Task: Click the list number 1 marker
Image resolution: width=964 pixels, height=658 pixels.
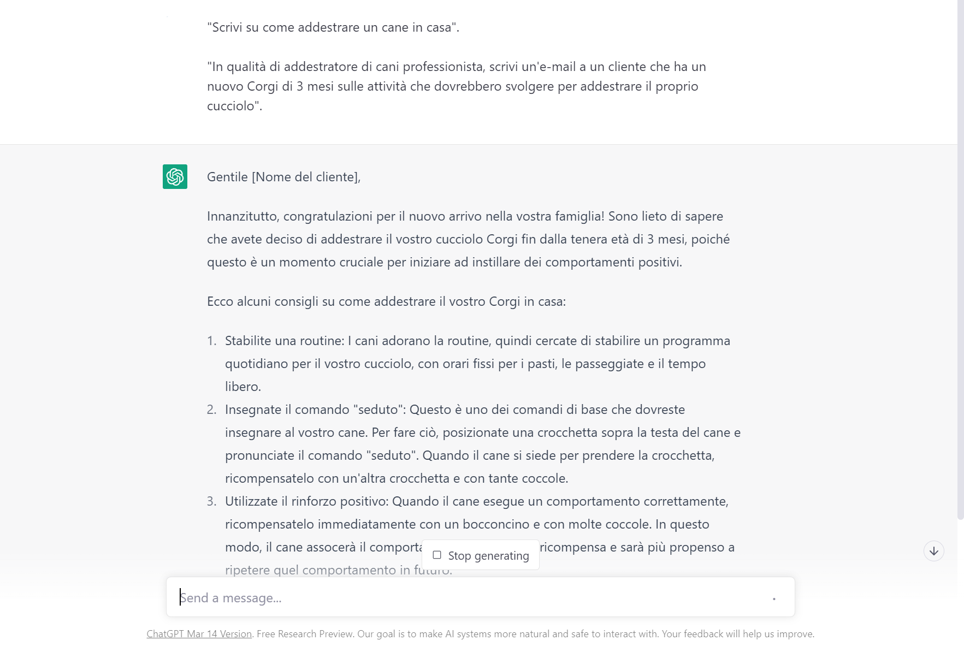Action: (x=211, y=341)
